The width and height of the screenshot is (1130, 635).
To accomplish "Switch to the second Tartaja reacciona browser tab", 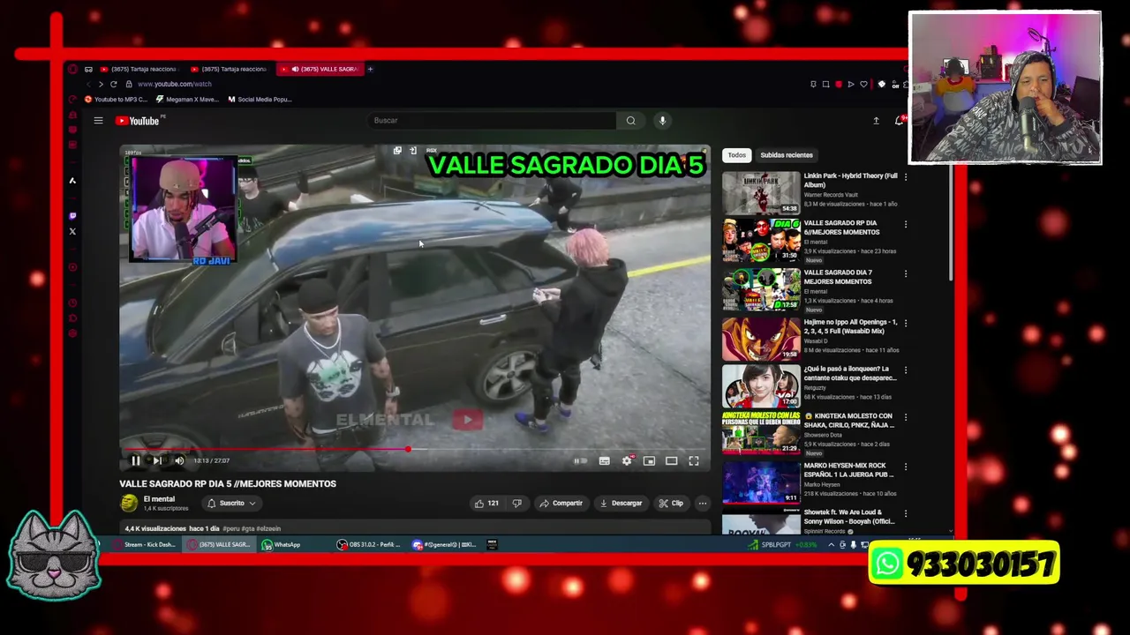I will [230, 69].
